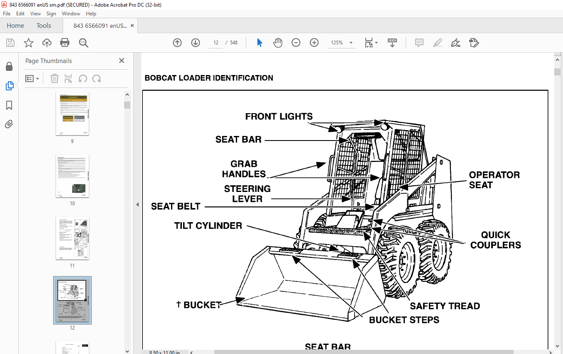Open the Help menu
The image size is (563, 354).
(x=91, y=14)
